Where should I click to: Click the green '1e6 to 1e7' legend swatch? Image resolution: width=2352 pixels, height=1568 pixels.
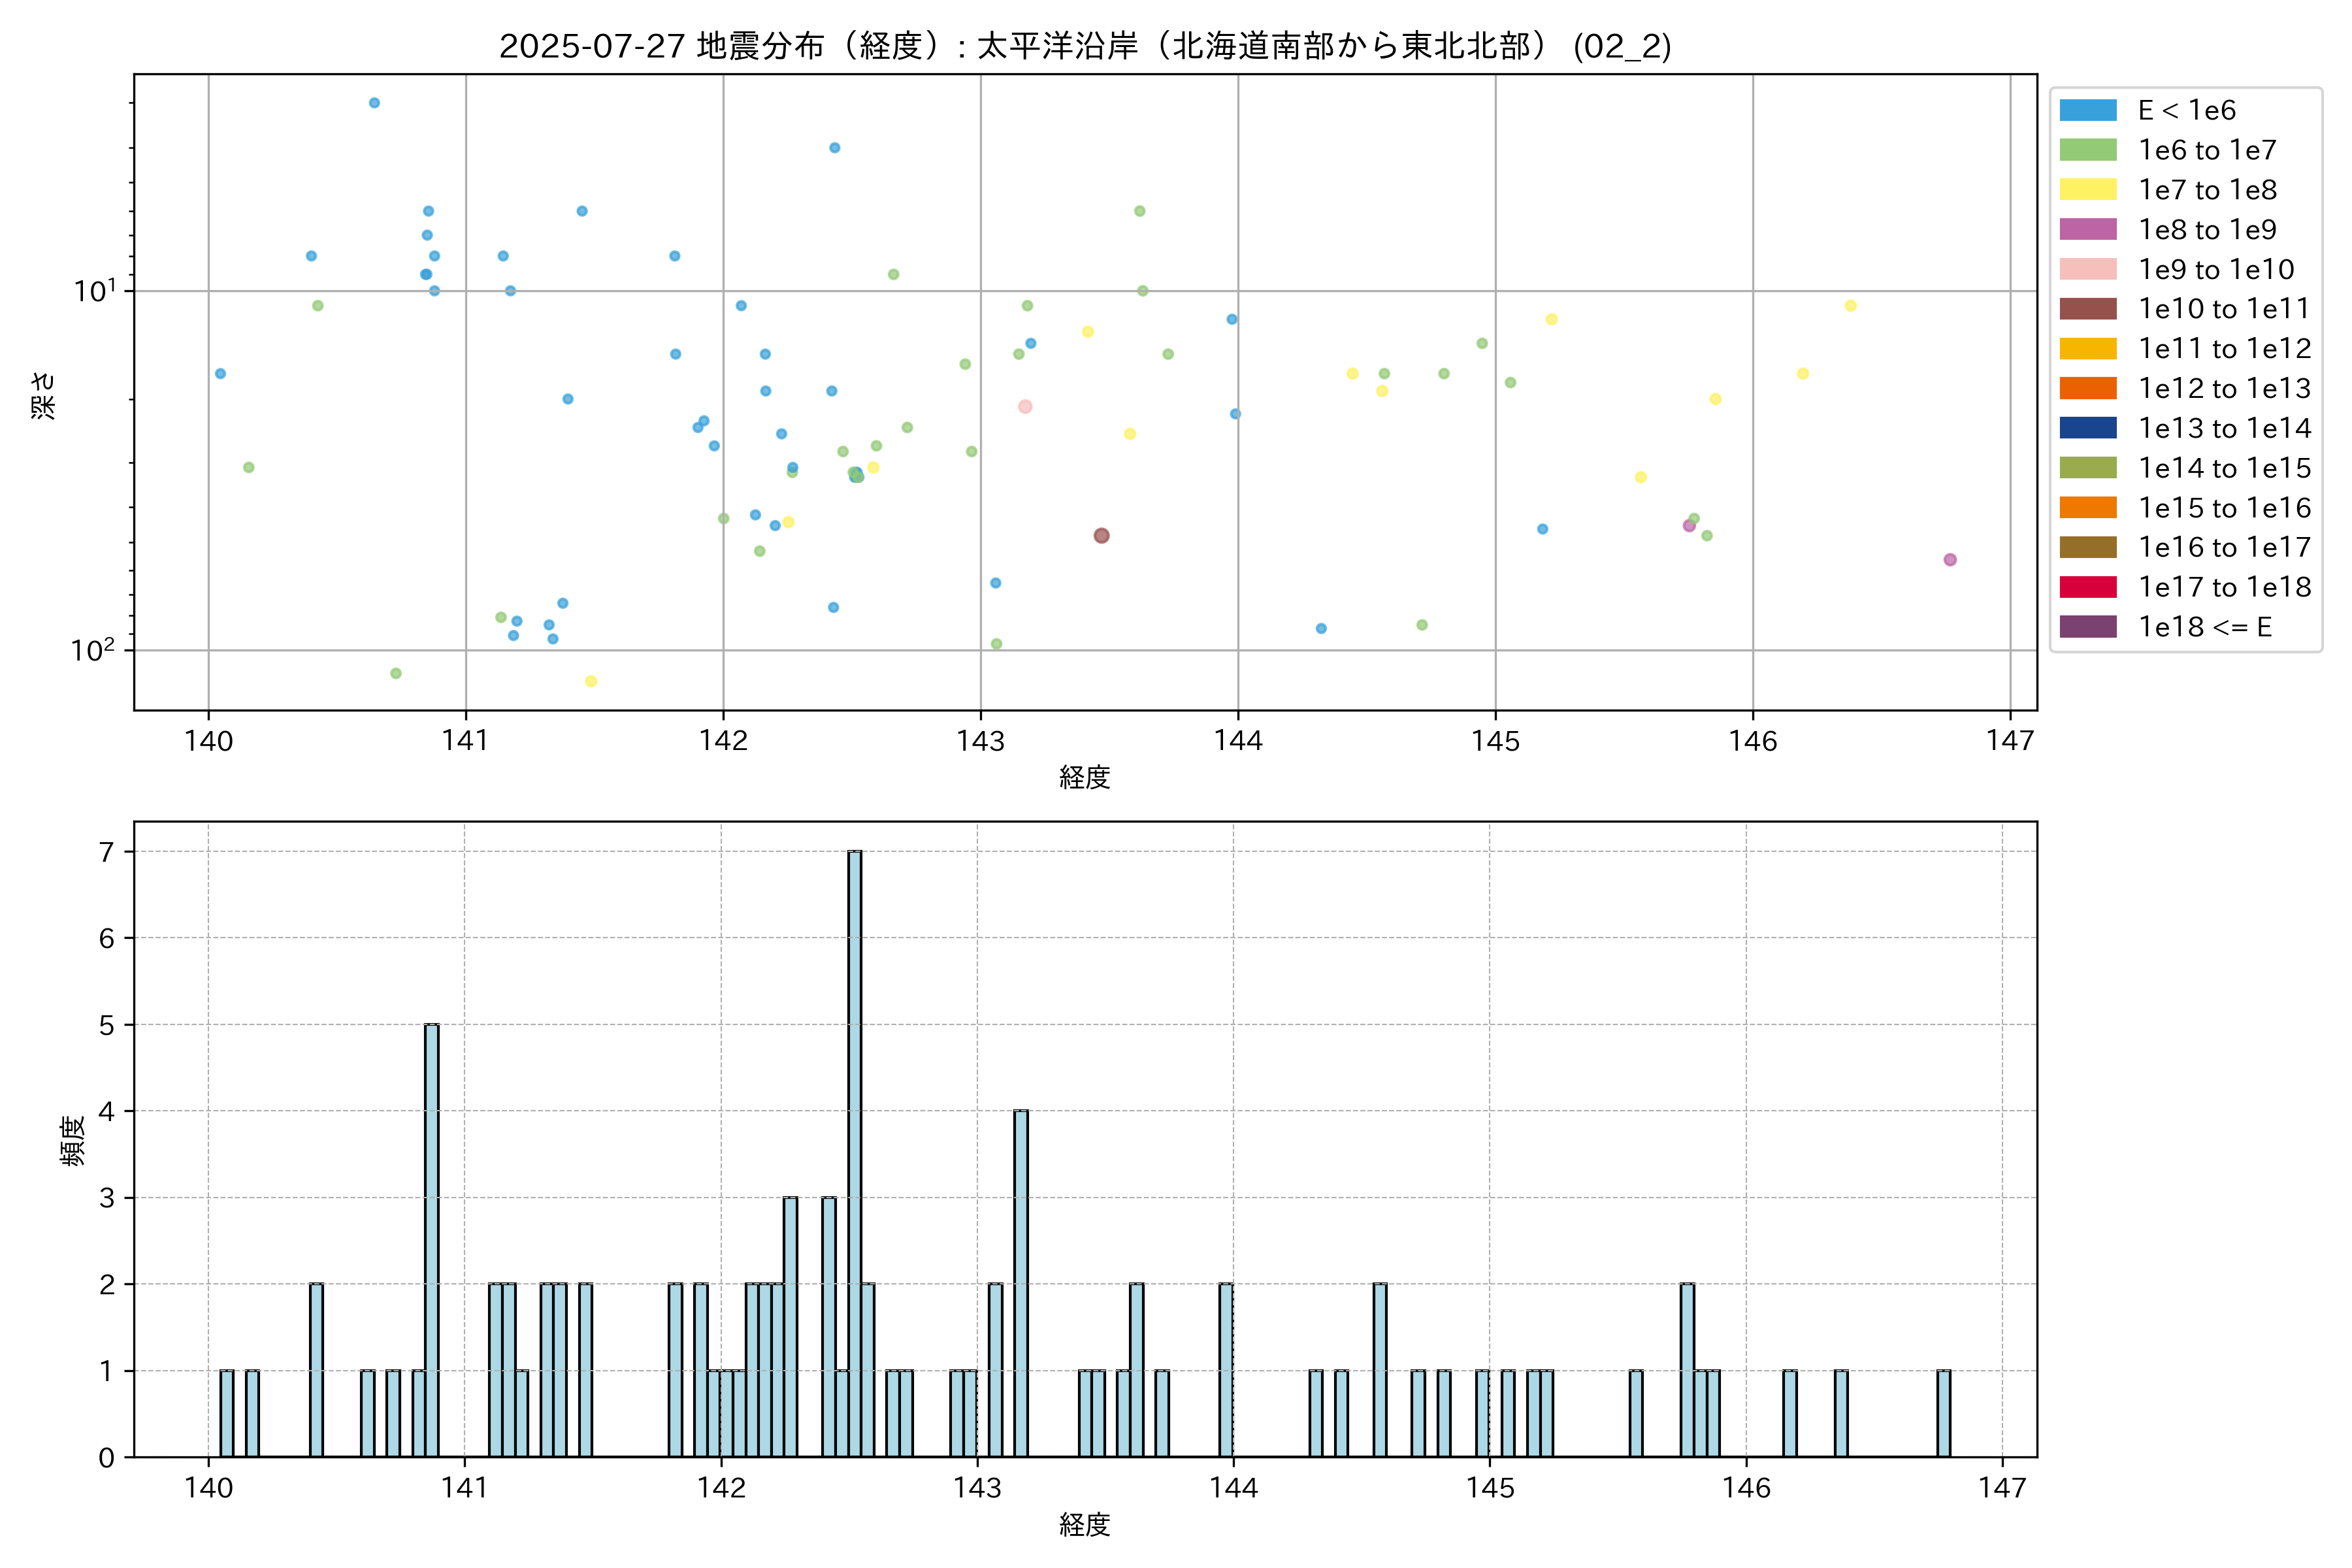point(2088,150)
